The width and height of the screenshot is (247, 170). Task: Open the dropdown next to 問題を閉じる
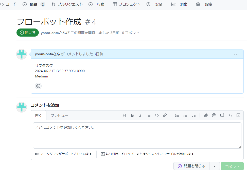214,166
